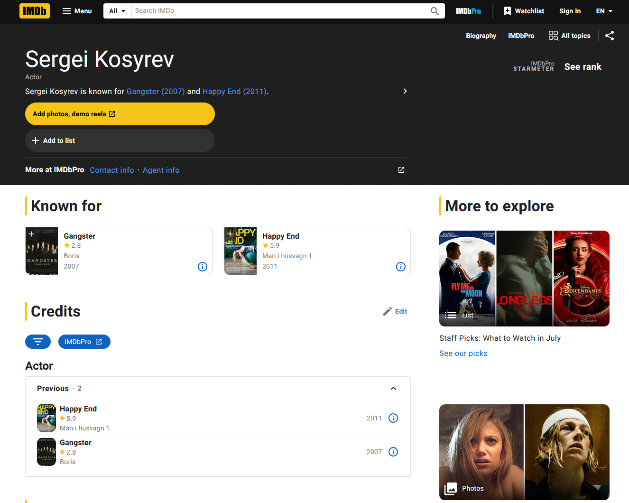The width and height of the screenshot is (629, 503).
Task: Click the external link icon in IMDbPro row
Action: pos(401,170)
